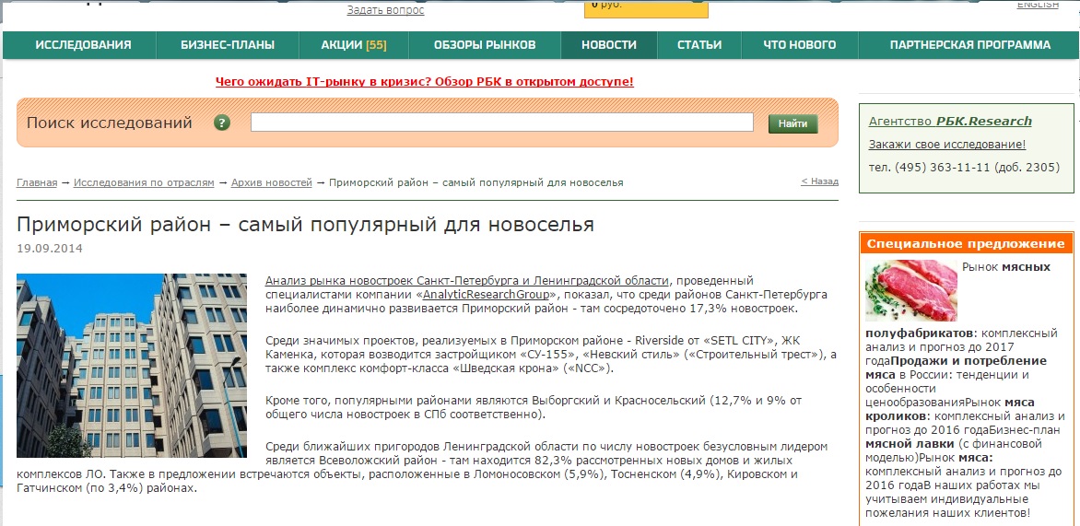The height and width of the screenshot is (526, 1080).
Task: Click the < Назад link
Action: pos(819,181)
